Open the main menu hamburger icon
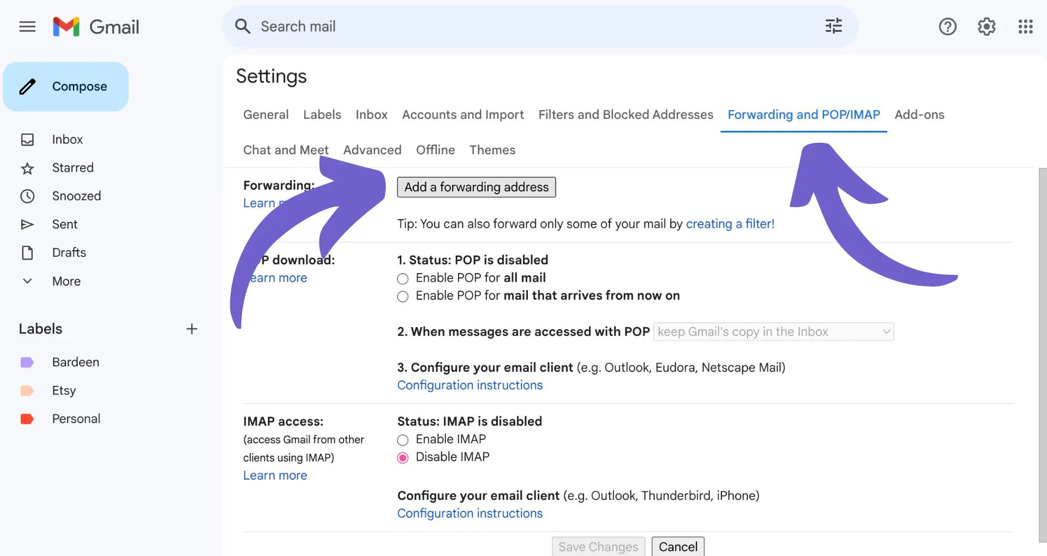Screen dimensions: 1047x556 27,27
